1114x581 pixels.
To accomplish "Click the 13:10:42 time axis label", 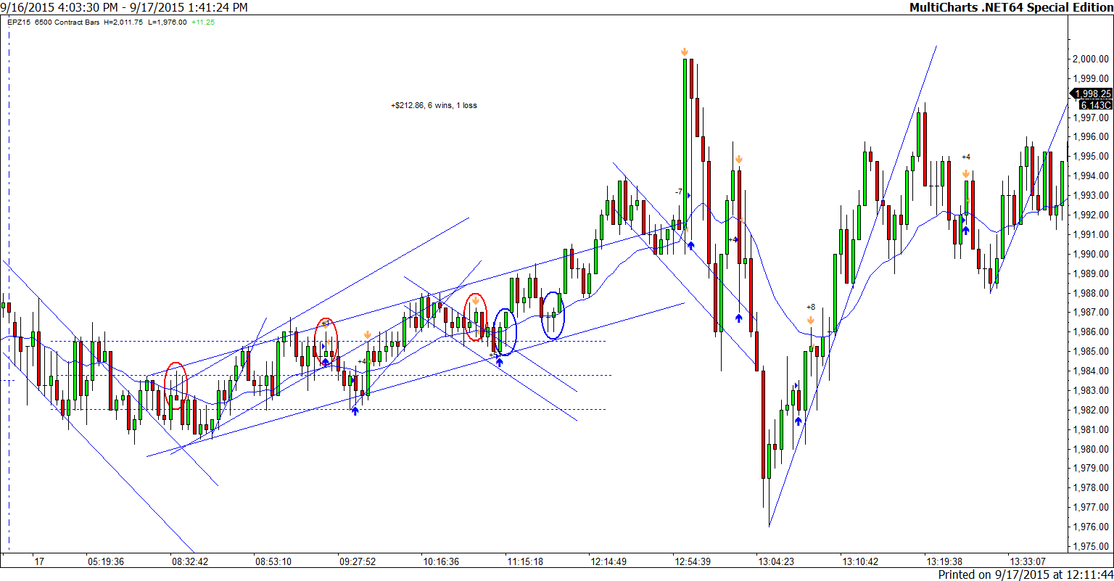I will 860,561.
